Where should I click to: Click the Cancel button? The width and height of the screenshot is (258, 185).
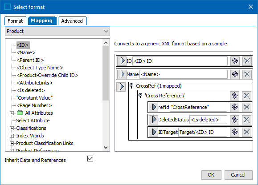pos(238,175)
